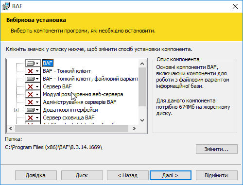The height and width of the screenshot is (185, 243).
Task: Select Сервер сховища BAF row
Action: (69, 118)
